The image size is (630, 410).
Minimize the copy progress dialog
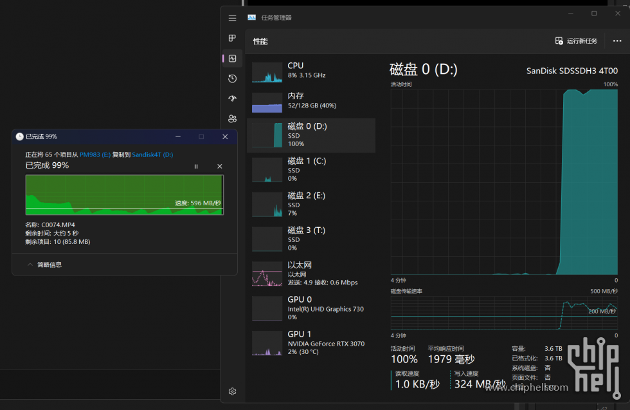178,137
